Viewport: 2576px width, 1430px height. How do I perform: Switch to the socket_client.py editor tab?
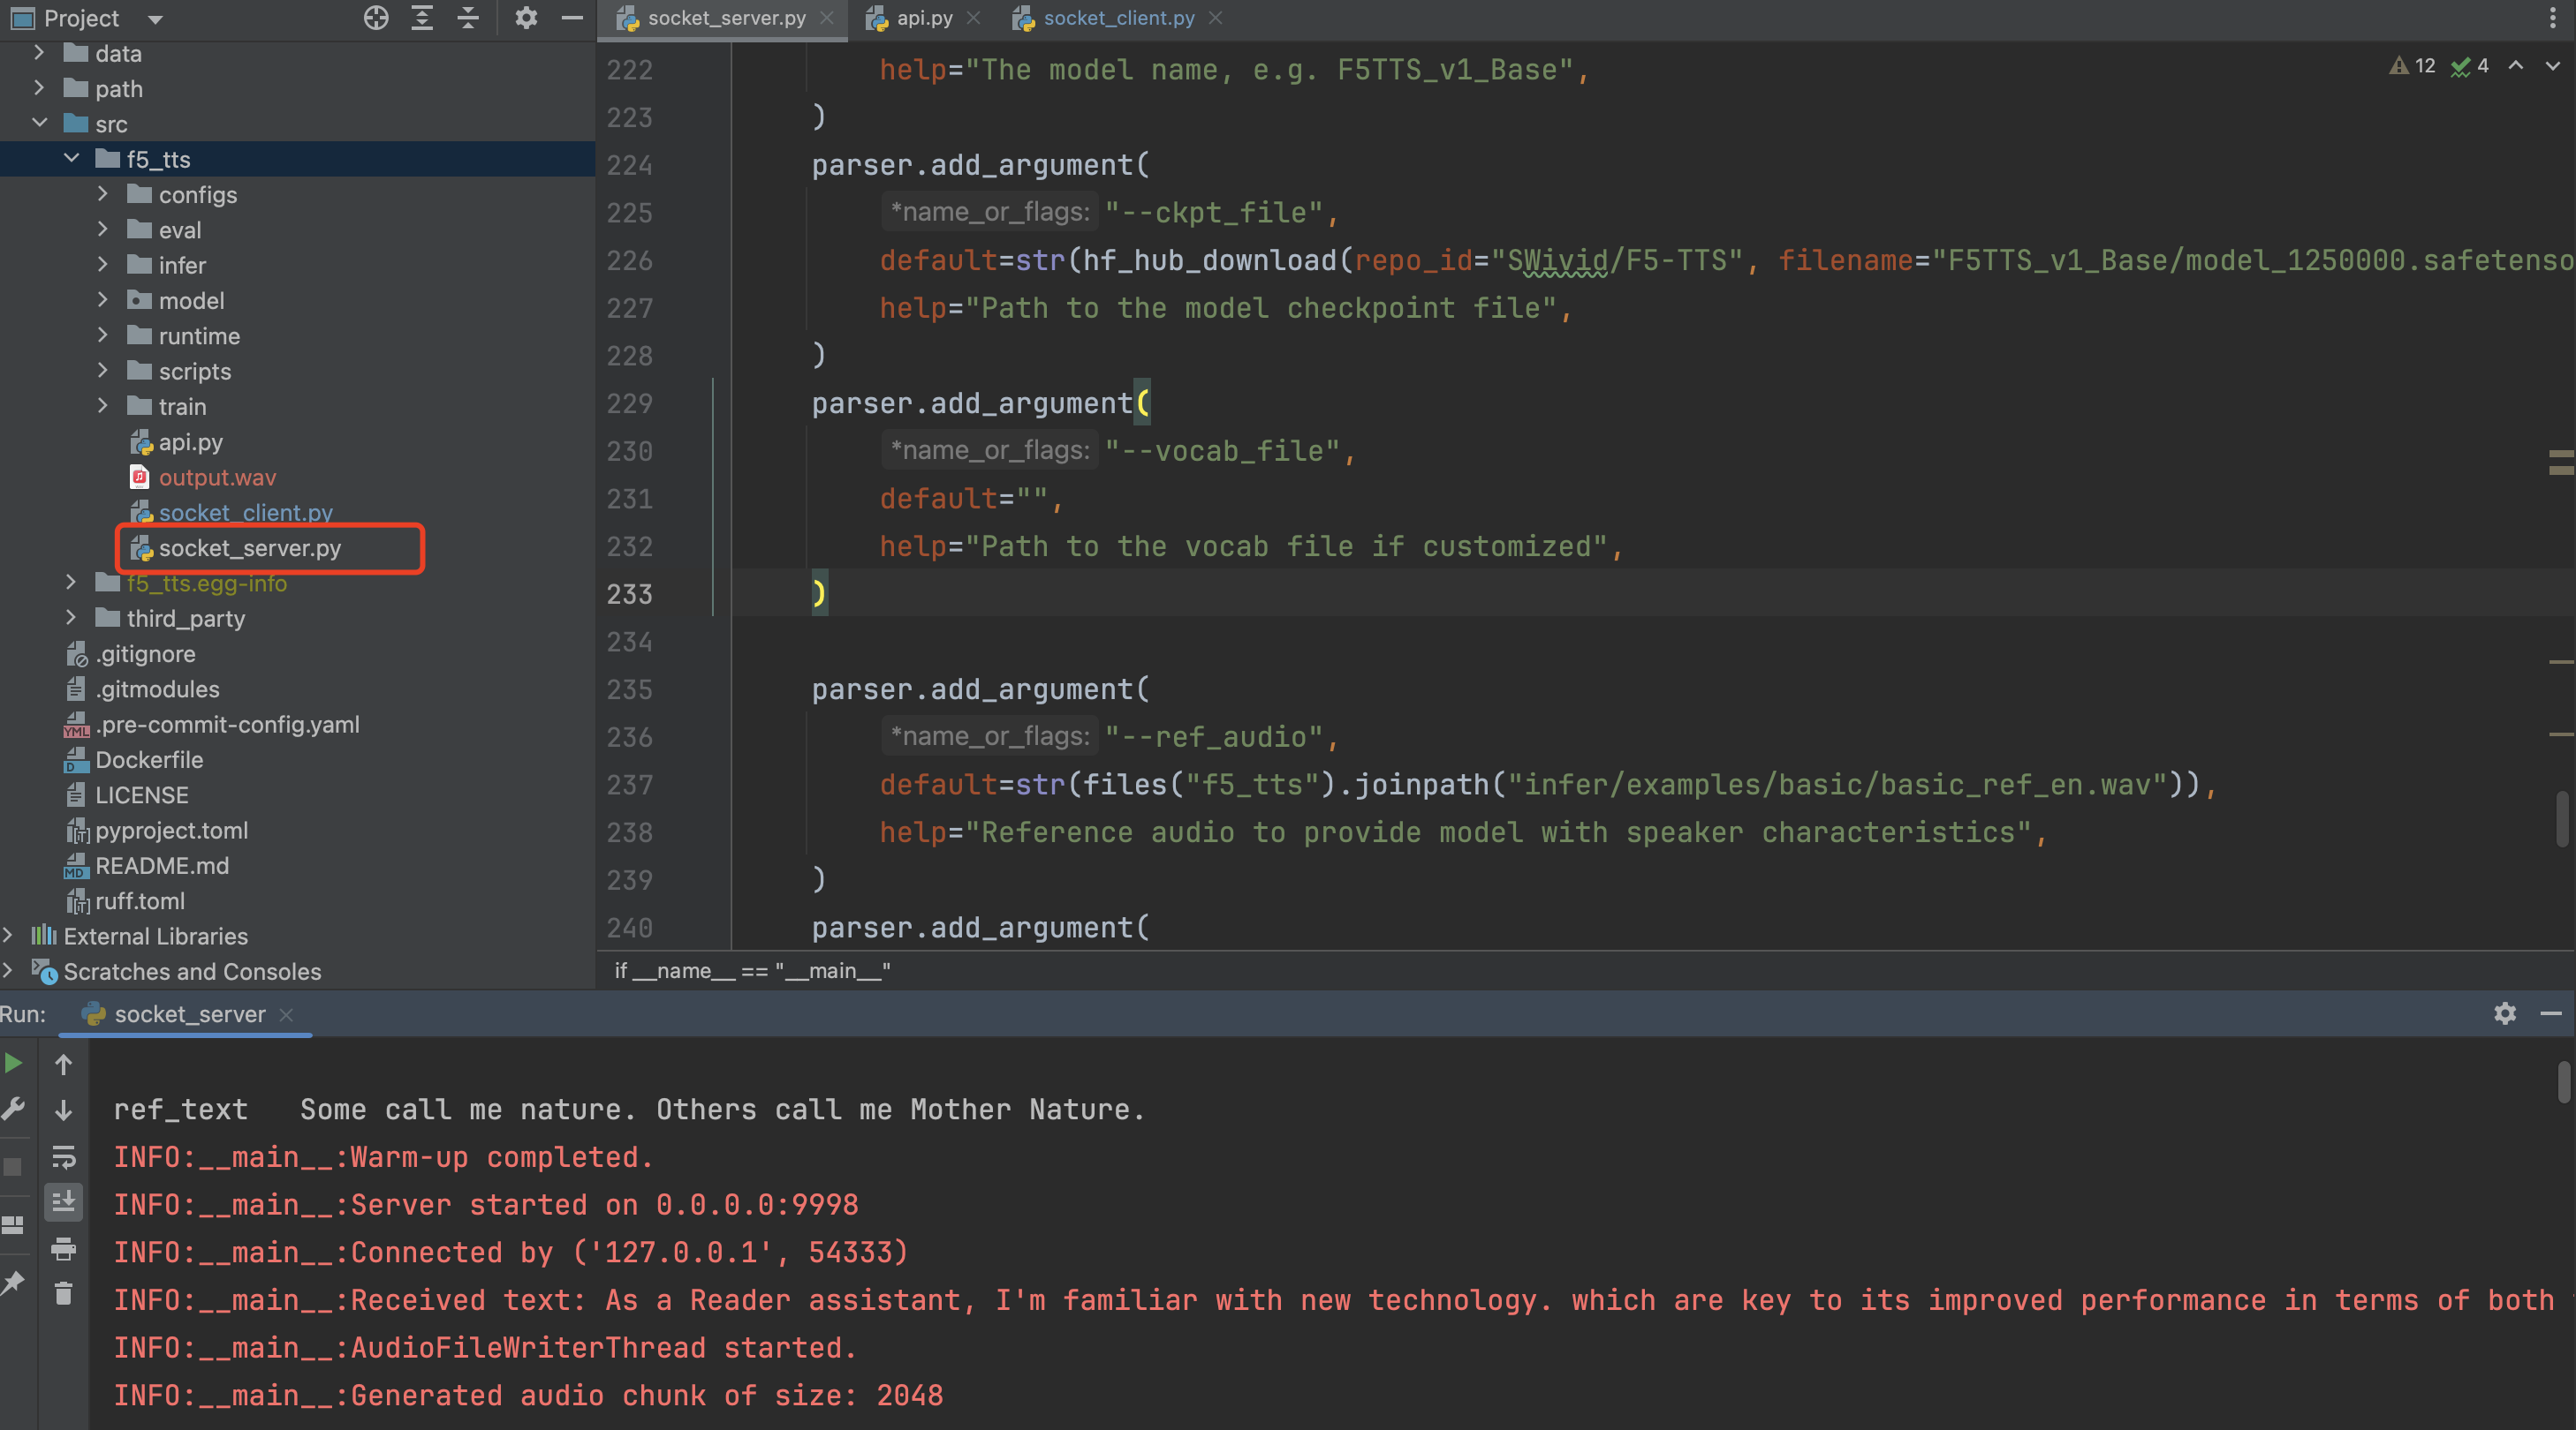1118,18
